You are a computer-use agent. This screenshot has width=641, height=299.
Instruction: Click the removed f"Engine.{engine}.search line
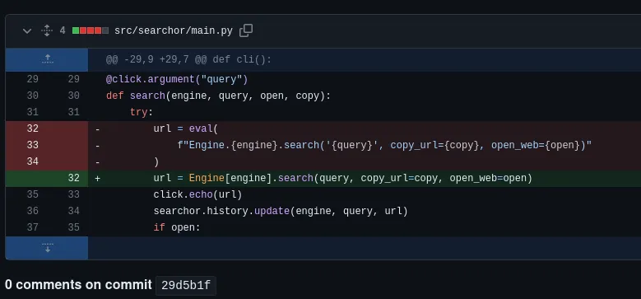pos(384,145)
